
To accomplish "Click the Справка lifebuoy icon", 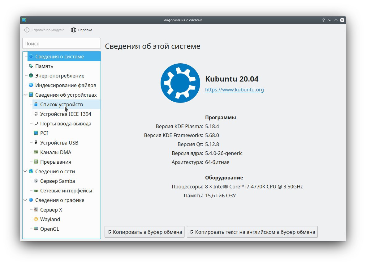I will [74, 30].
